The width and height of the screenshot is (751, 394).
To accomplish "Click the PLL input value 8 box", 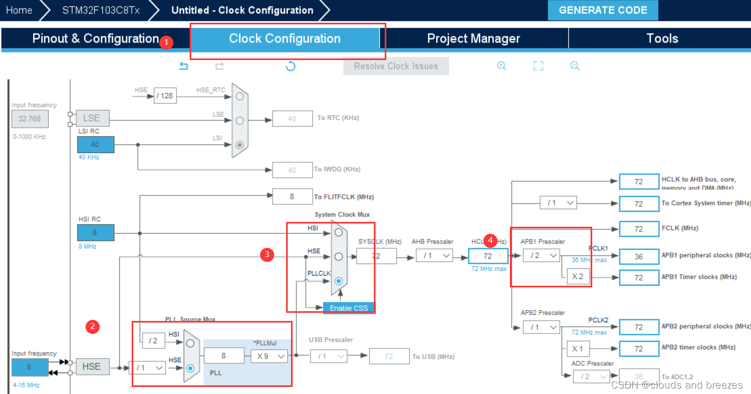I will point(224,356).
